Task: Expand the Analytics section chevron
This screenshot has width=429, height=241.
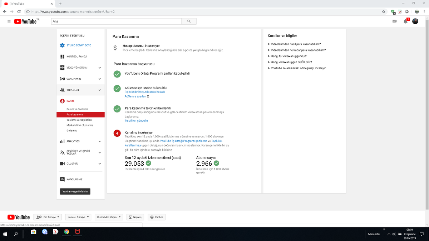Action: click(99, 141)
